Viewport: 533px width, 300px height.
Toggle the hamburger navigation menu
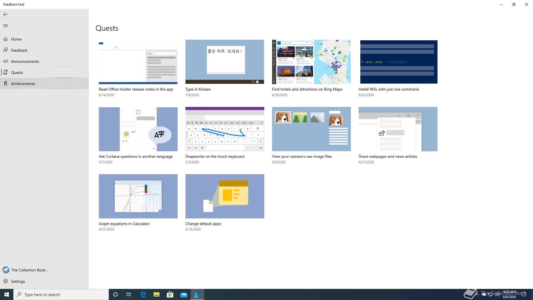[6, 26]
